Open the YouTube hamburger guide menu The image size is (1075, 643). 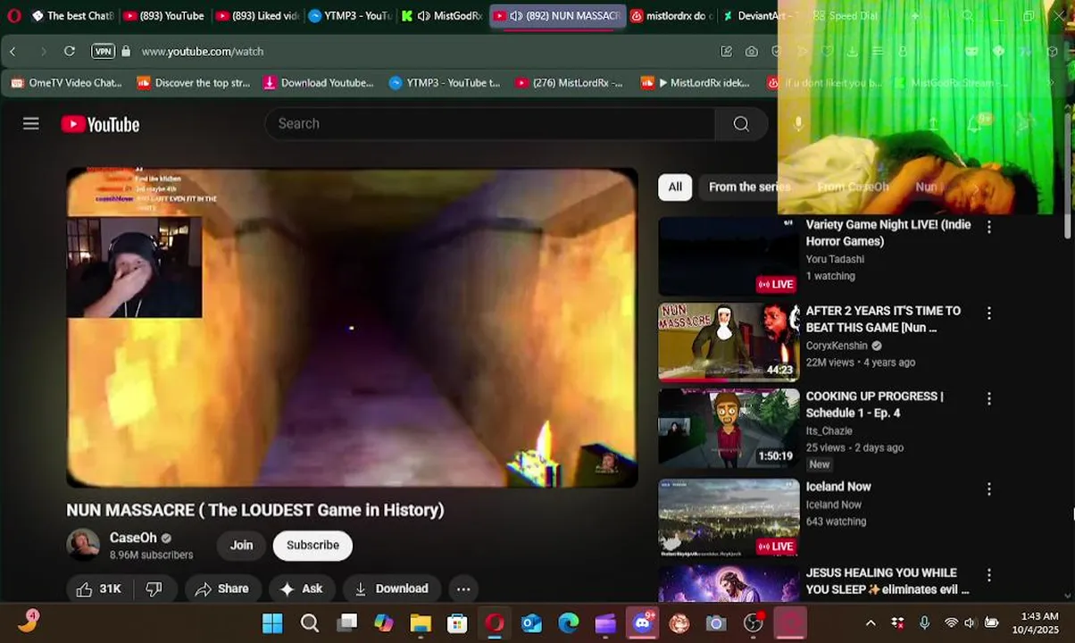(31, 124)
